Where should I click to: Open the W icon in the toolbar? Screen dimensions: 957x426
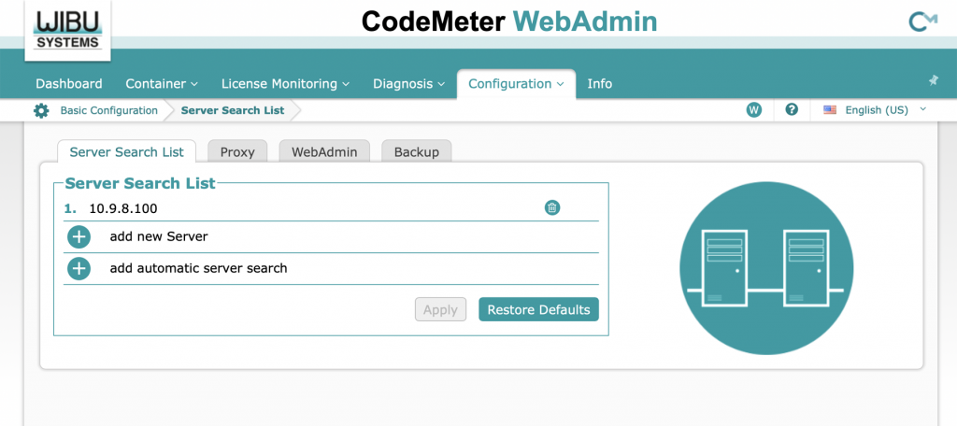754,110
